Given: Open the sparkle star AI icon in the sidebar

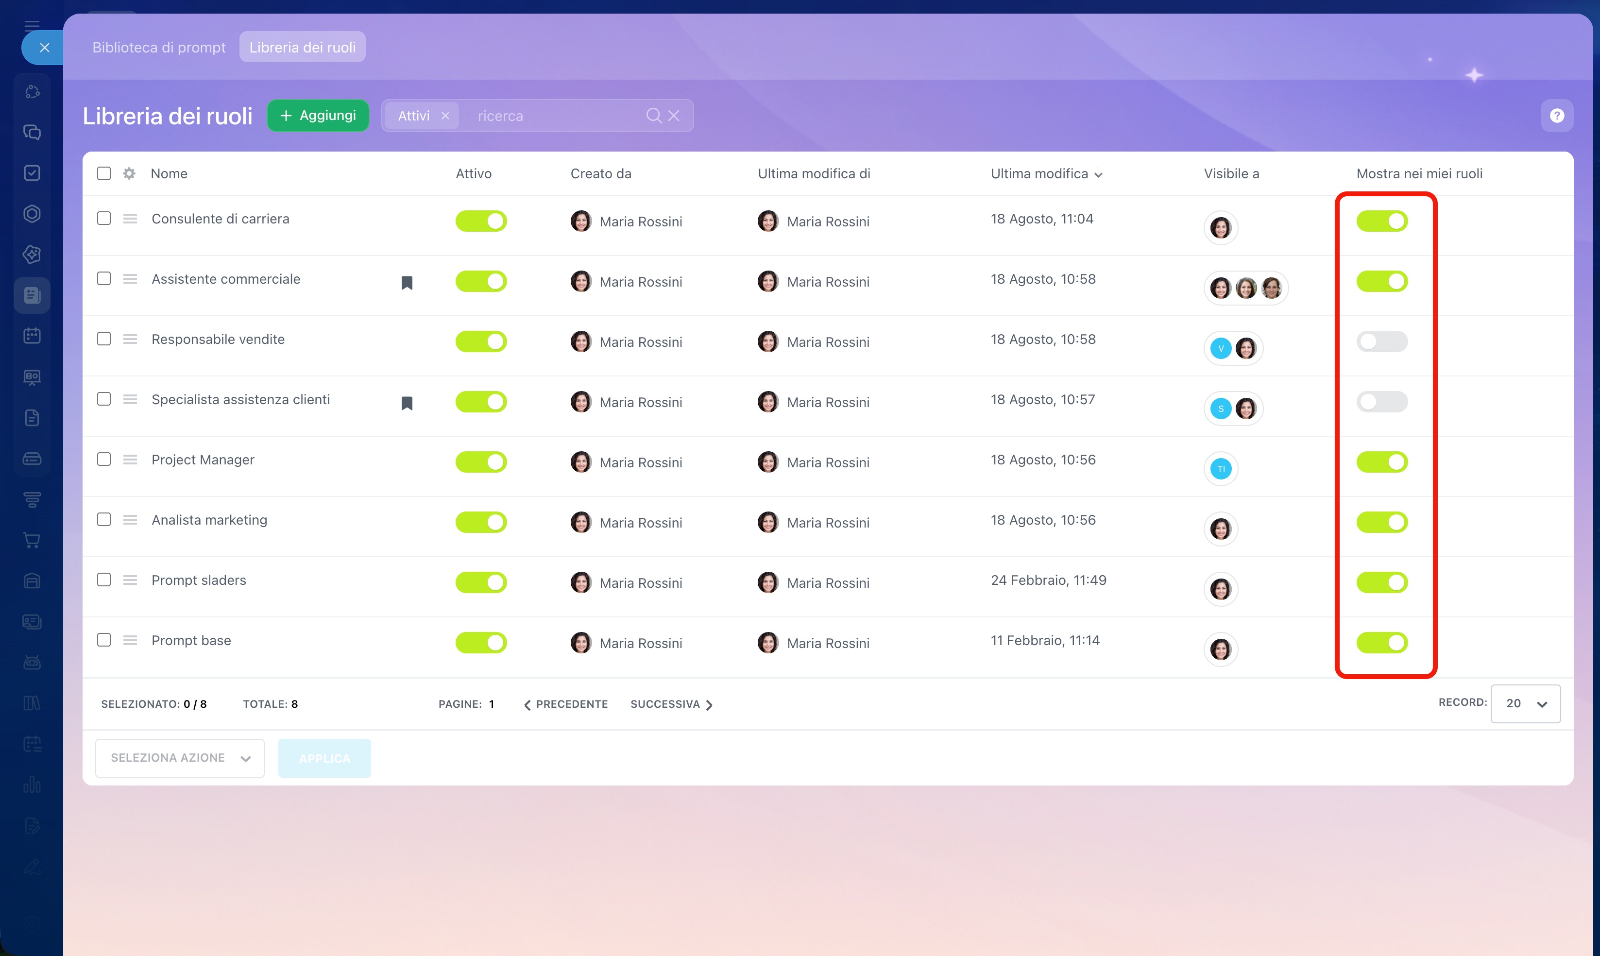Looking at the screenshot, I should click(x=32, y=255).
